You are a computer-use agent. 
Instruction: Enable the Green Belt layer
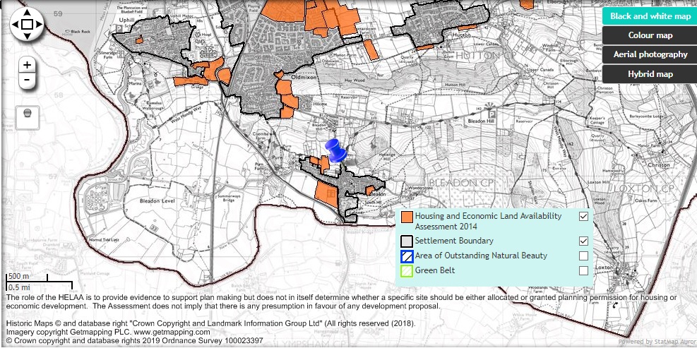click(583, 270)
